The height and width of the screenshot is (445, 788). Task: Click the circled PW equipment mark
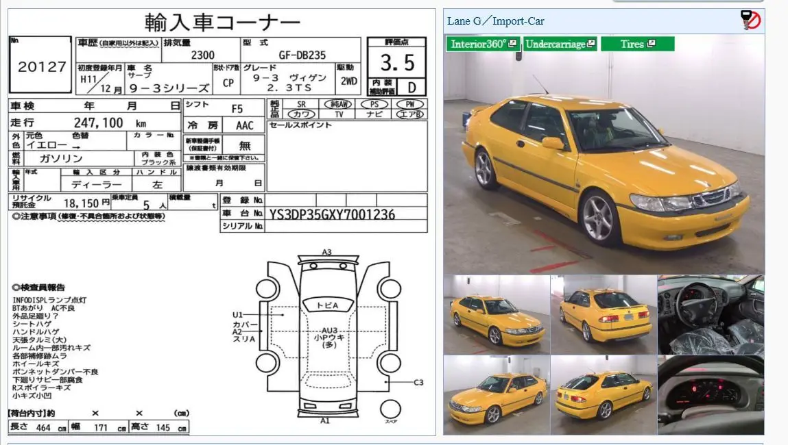click(410, 104)
